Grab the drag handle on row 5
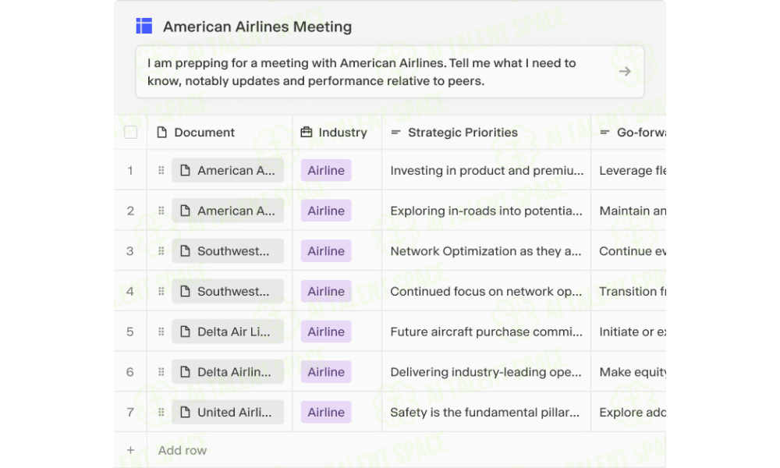This screenshot has width=780, height=468. click(x=161, y=331)
